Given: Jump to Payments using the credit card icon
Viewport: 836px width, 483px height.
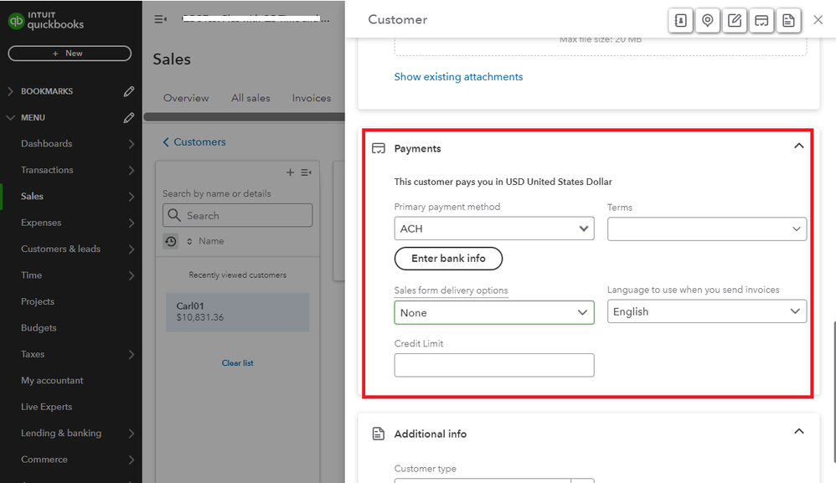Looking at the screenshot, I should click(x=761, y=20).
